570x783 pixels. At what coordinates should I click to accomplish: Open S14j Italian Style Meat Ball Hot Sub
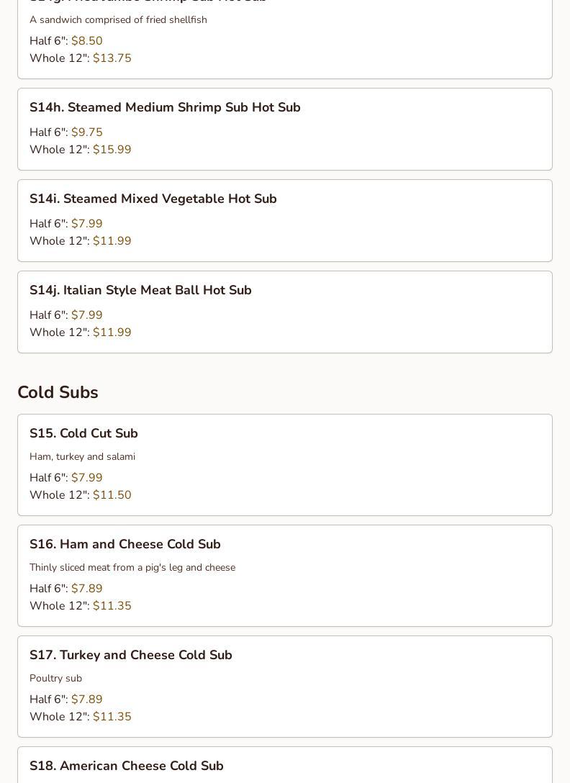pos(140,290)
